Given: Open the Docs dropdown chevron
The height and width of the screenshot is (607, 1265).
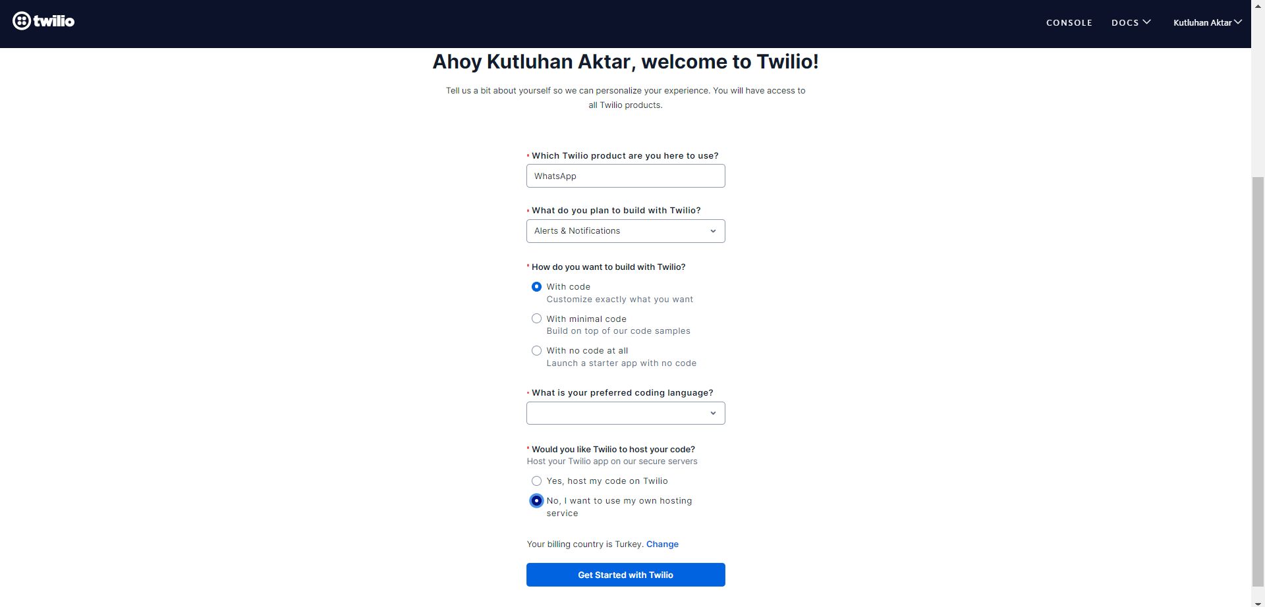Looking at the screenshot, I should [1147, 21].
